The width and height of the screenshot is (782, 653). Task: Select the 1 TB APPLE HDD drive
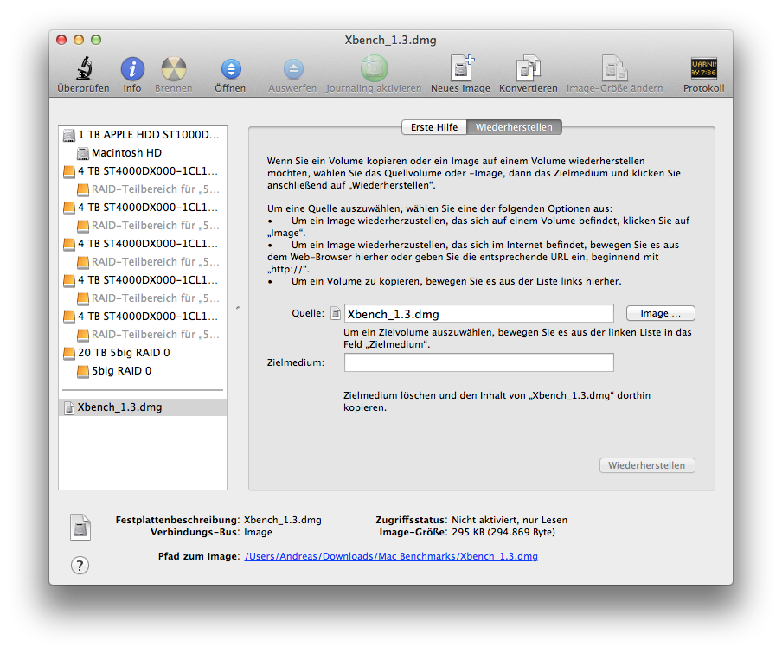[x=142, y=135]
